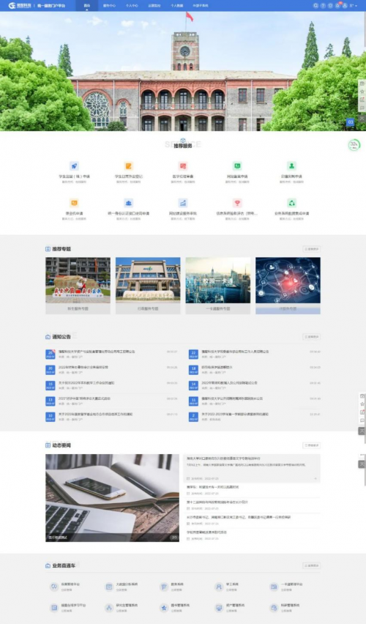Open the orange notepad service icon
Screen dimensions: 366x624
pyautogui.click(x=129, y=166)
